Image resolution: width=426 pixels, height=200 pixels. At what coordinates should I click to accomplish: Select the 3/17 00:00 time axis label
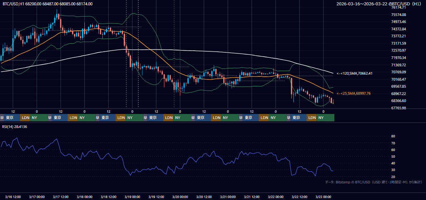pos(37,197)
